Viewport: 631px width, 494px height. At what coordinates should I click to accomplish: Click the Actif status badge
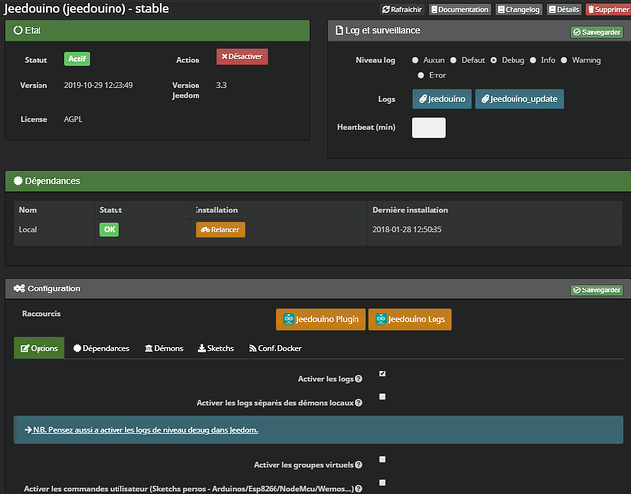click(77, 59)
